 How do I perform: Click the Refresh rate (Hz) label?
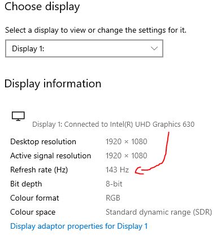pyautogui.click(x=39, y=170)
